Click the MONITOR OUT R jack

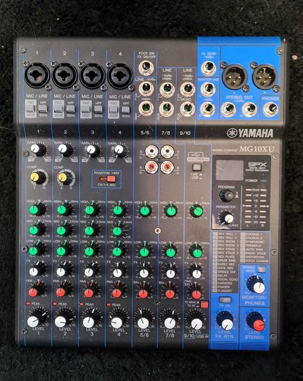[x=208, y=110]
